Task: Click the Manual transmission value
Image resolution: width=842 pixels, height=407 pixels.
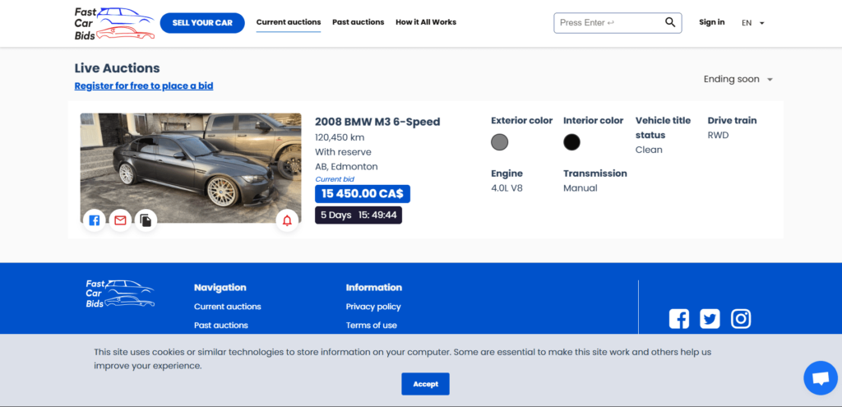Action: tap(581, 188)
